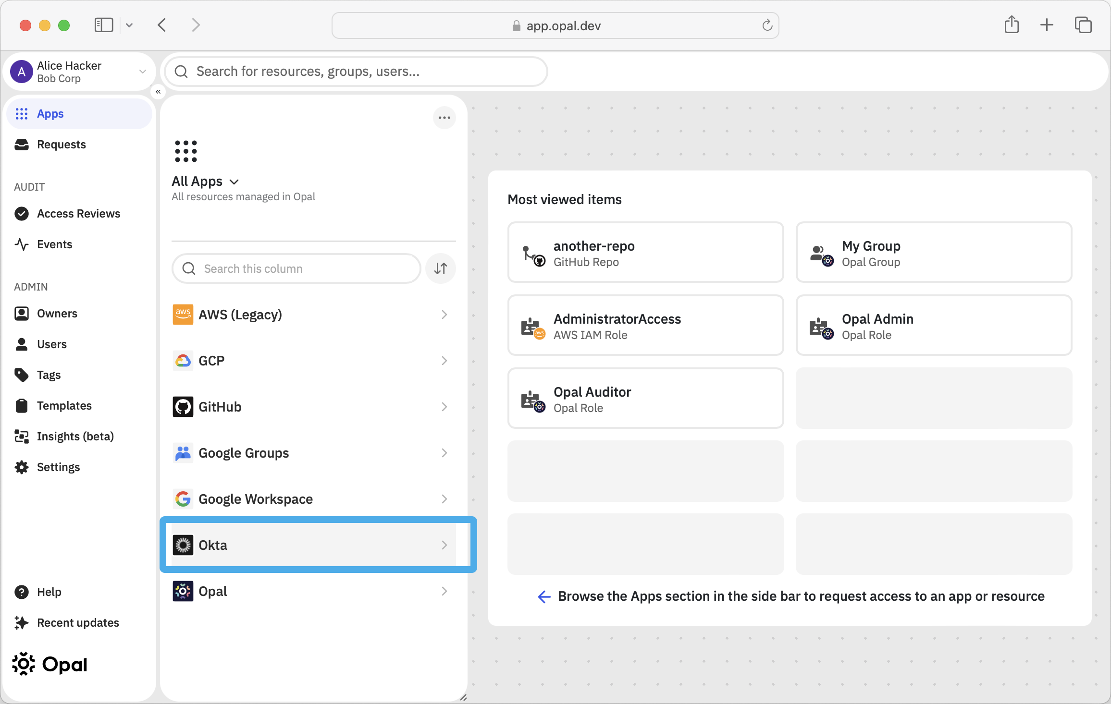This screenshot has height=704, width=1111.
Task: Click the AWS (Legacy) app icon
Action: click(183, 315)
